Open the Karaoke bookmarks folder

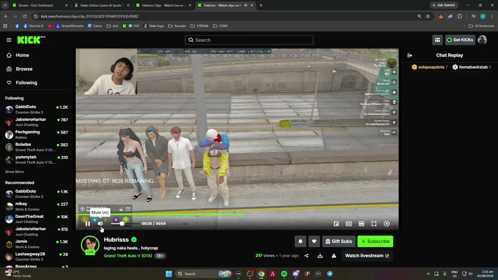tap(177, 26)
